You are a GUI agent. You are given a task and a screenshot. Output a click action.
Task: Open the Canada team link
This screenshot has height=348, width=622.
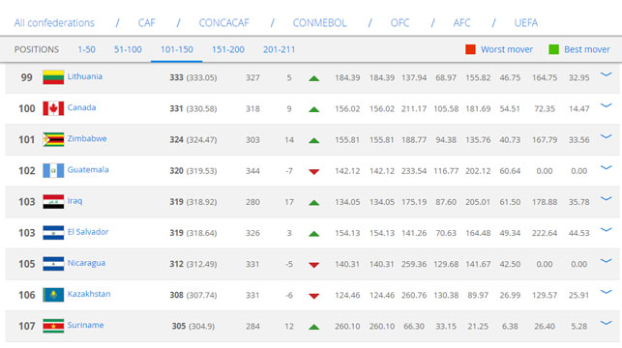coord(81,107)
